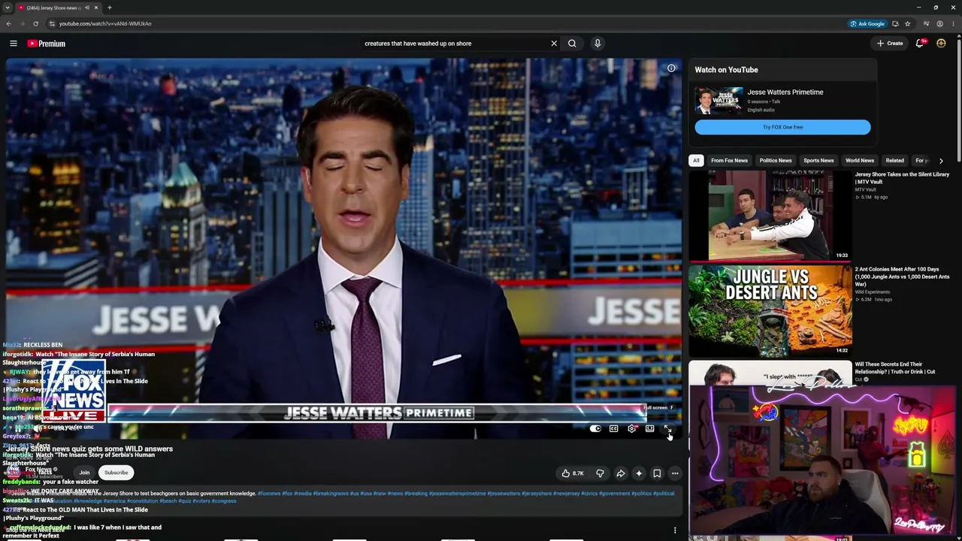Open video info card icon

pyautogui.click(x=671, y=68)
